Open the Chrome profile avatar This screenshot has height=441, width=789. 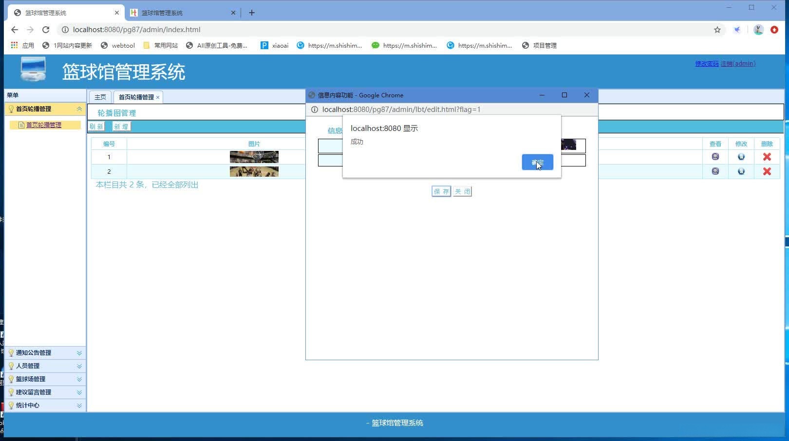[x=758, y=30]
